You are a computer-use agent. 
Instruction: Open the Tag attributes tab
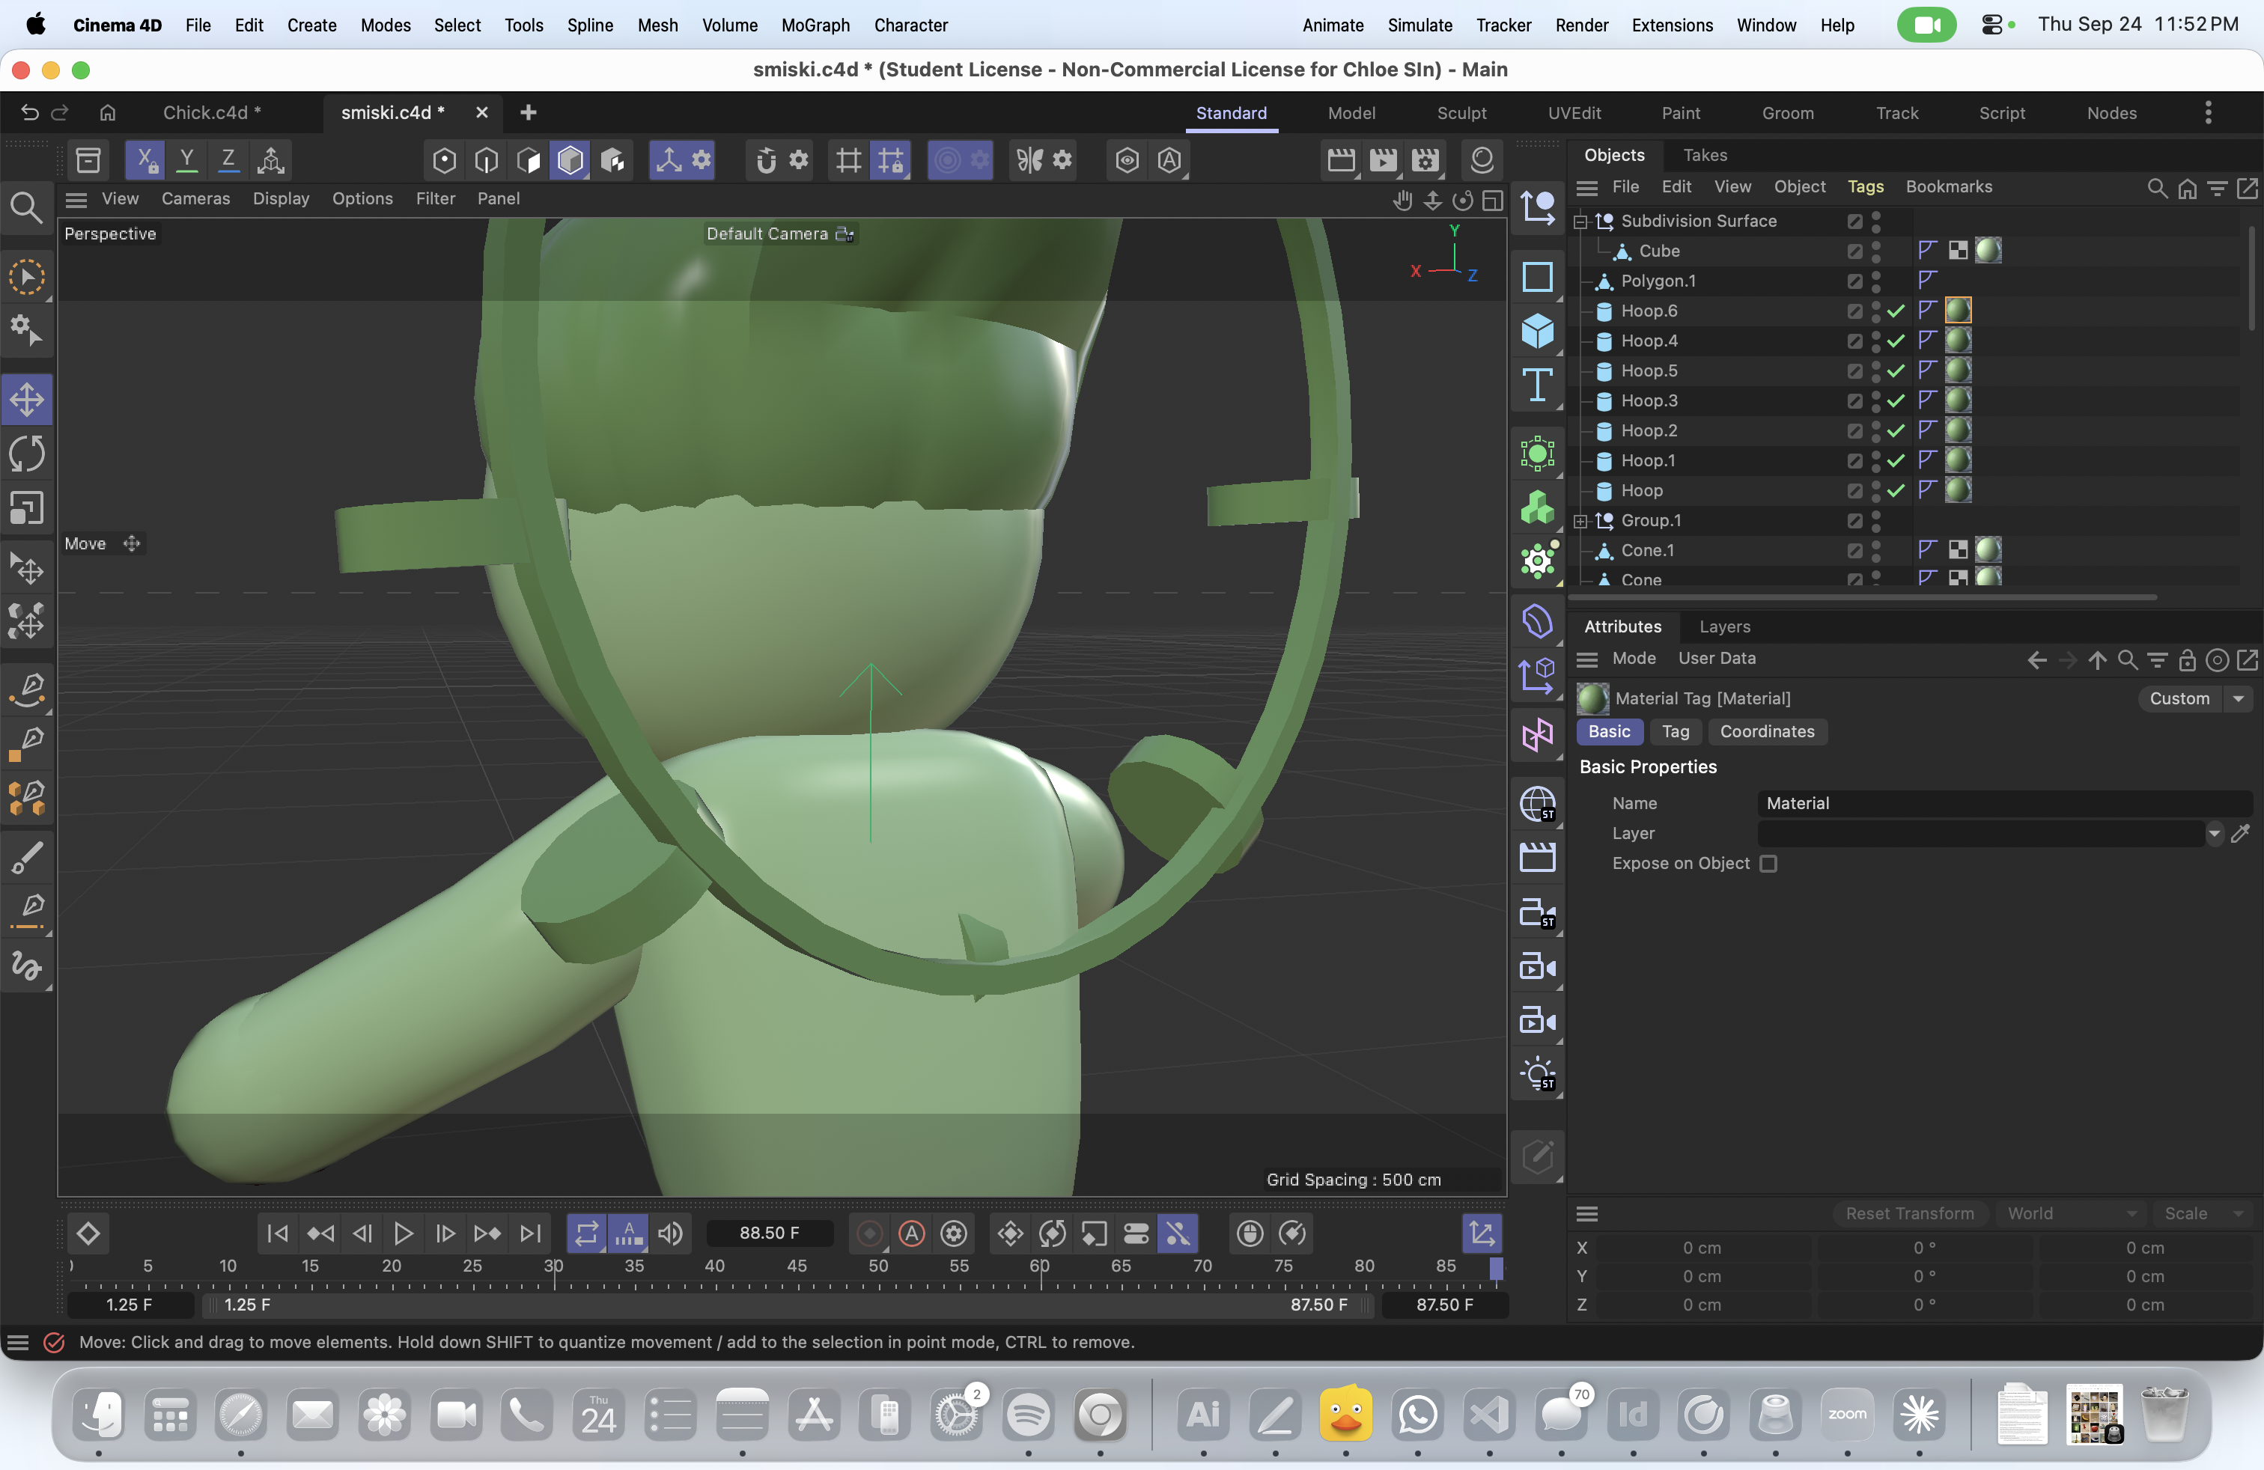click(x=1676, y=731)
